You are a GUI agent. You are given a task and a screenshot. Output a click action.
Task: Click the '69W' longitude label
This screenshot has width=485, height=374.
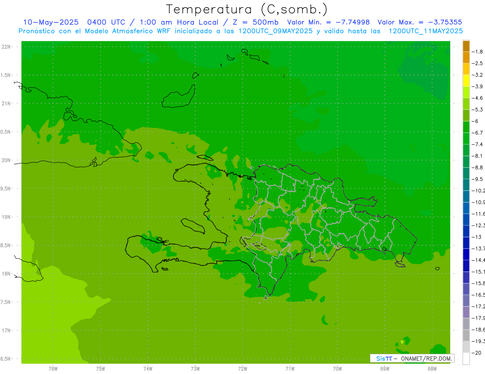click(x=385, y=369)
